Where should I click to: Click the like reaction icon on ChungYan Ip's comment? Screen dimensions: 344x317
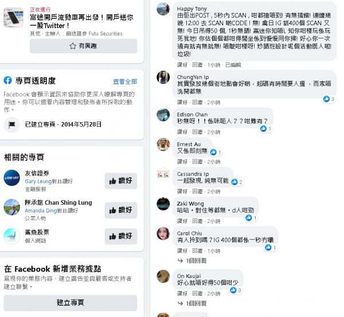pos(326,99)
